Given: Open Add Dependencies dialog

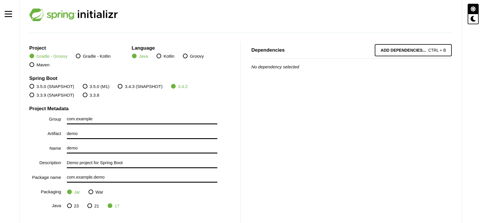Looking at the screenshot, I should 413,50.
